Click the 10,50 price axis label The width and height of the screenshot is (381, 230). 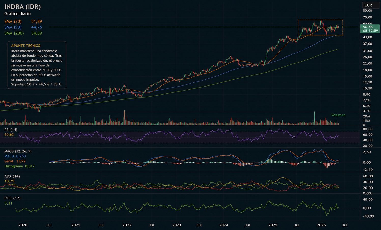pyautogui.click(x=368, y=89)
